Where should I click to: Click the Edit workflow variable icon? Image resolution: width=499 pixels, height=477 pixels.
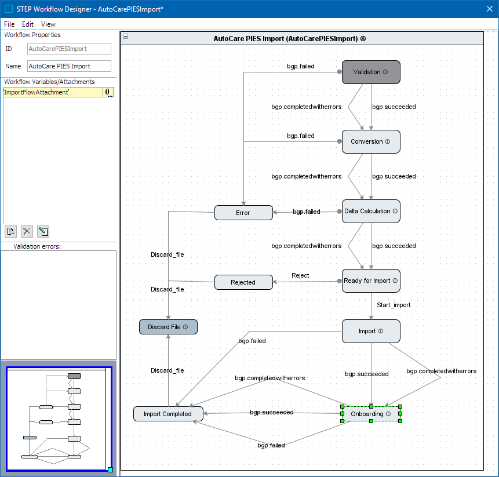43,231
